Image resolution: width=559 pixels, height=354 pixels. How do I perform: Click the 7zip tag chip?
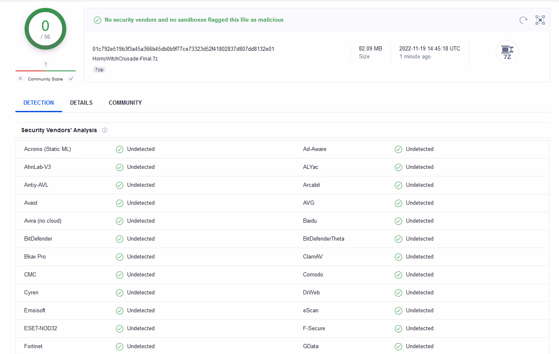coord(99,70)
